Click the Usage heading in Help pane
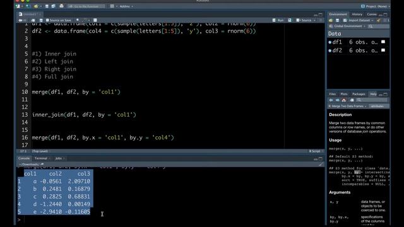 coord(335,140)
